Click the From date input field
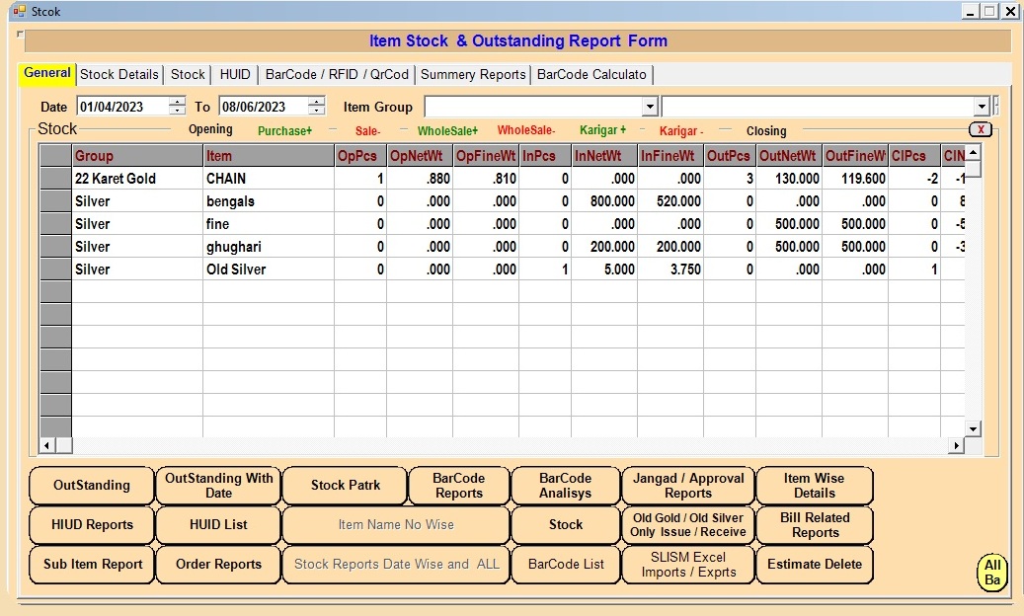The width and height of the screenshot is (1024, 616). [x=122, y=107]
